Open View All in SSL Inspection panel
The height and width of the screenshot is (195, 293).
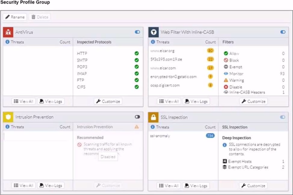pos(169,186)
